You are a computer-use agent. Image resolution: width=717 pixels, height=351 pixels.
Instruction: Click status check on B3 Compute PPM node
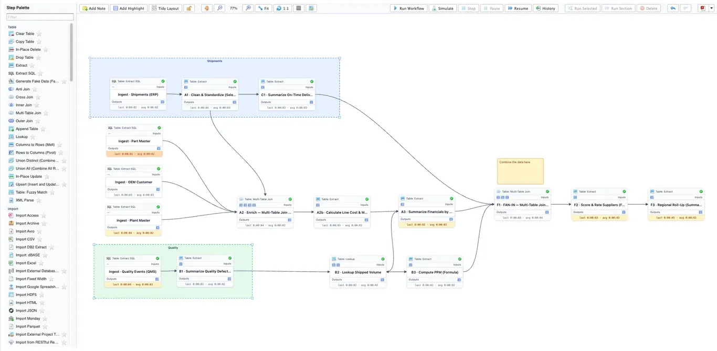tap(460, 259)
